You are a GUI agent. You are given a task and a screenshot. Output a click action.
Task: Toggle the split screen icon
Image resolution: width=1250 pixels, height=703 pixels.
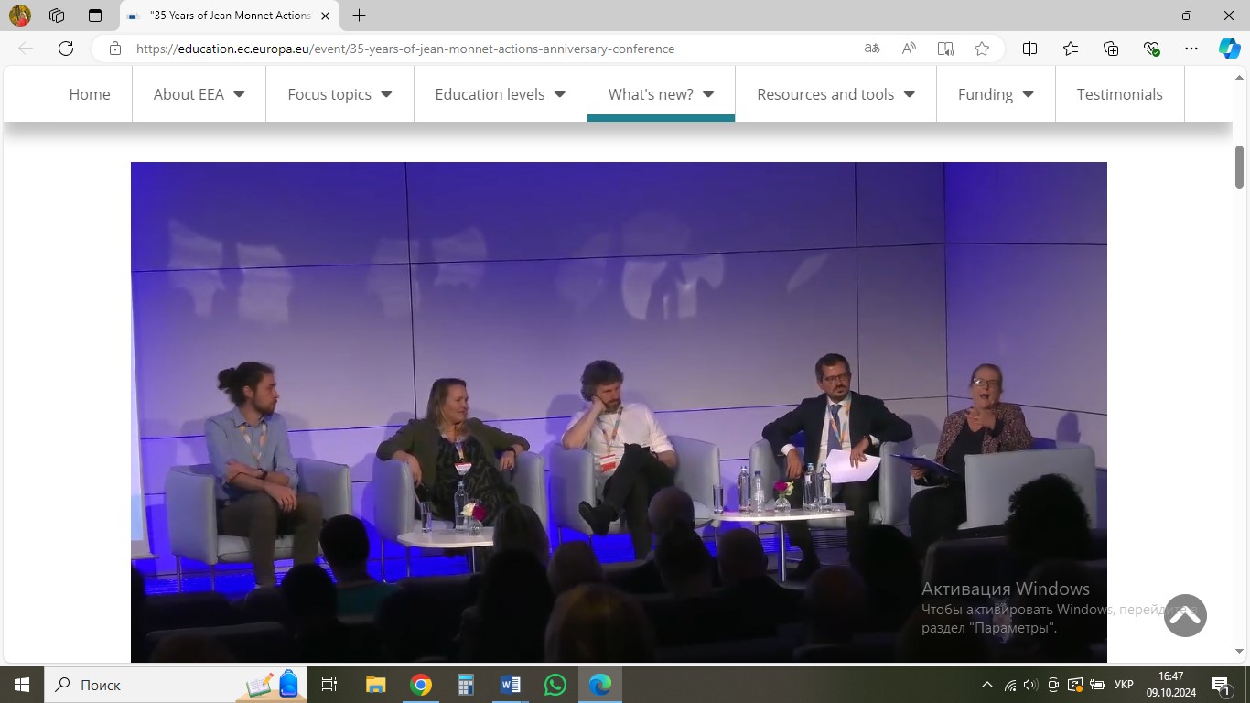pos(1029,49)
